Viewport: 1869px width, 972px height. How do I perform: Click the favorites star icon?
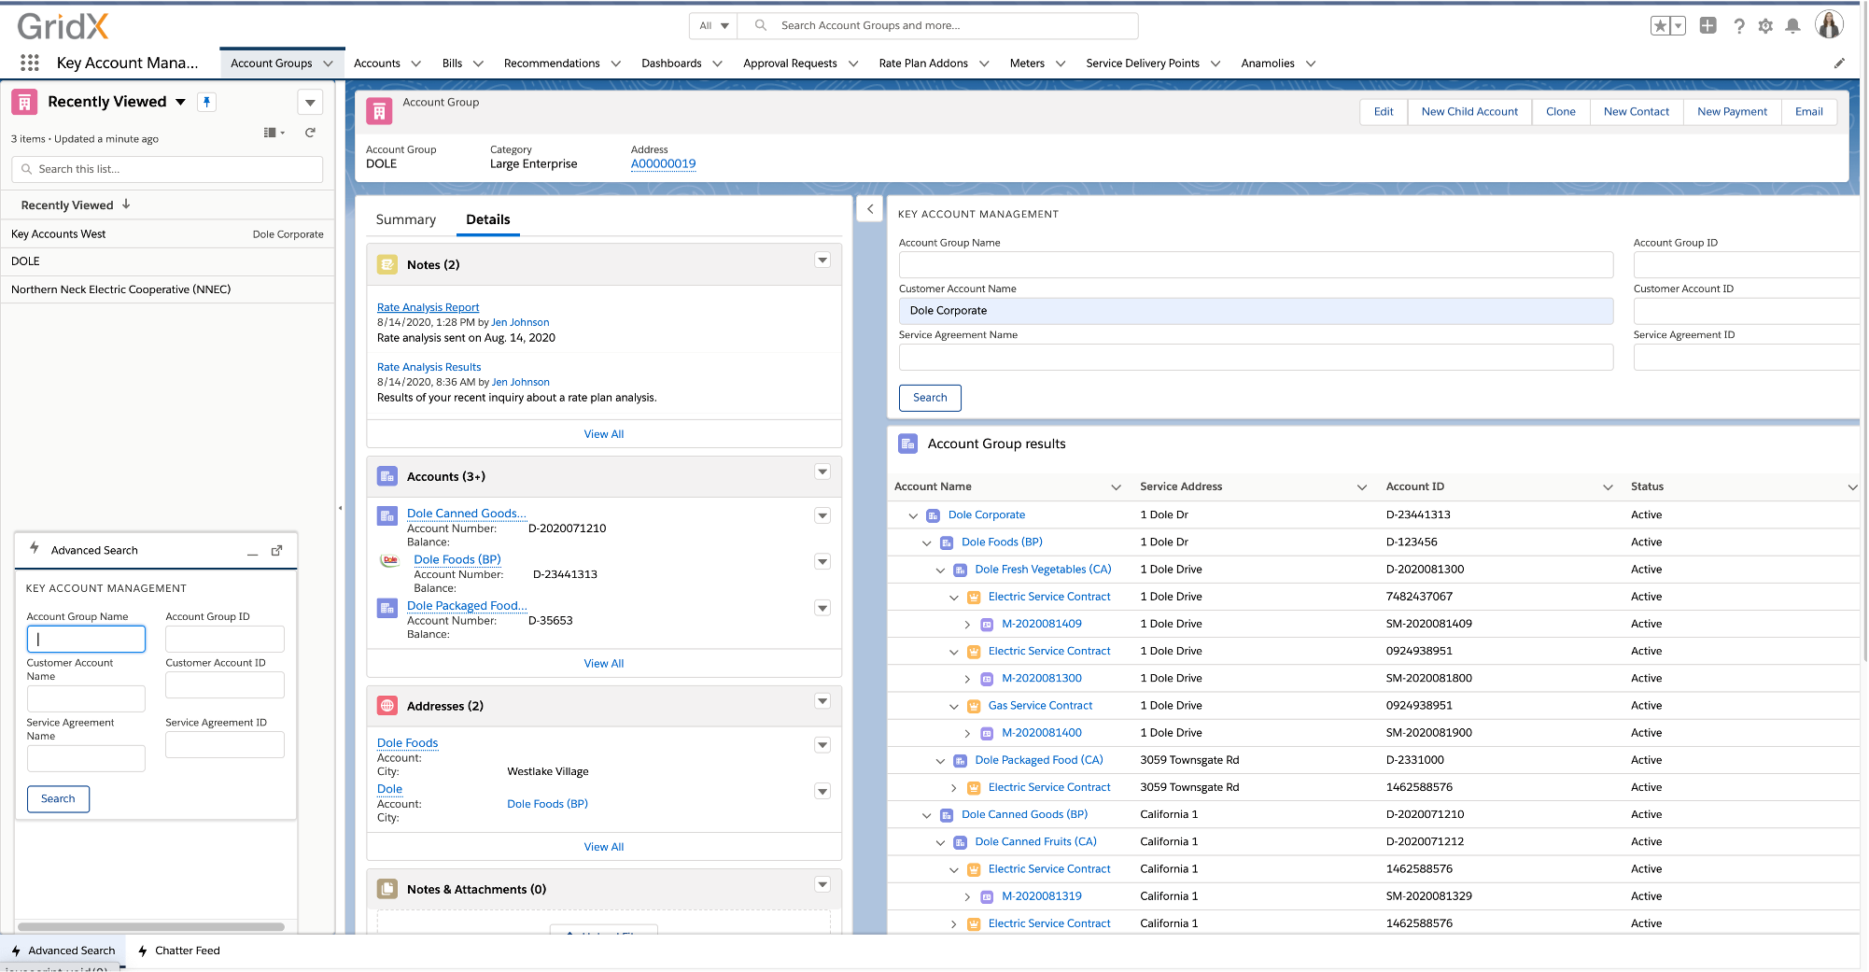(1662, 26)
